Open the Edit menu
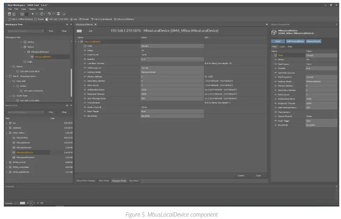The image size is (341, 219). tap(16, 9)
